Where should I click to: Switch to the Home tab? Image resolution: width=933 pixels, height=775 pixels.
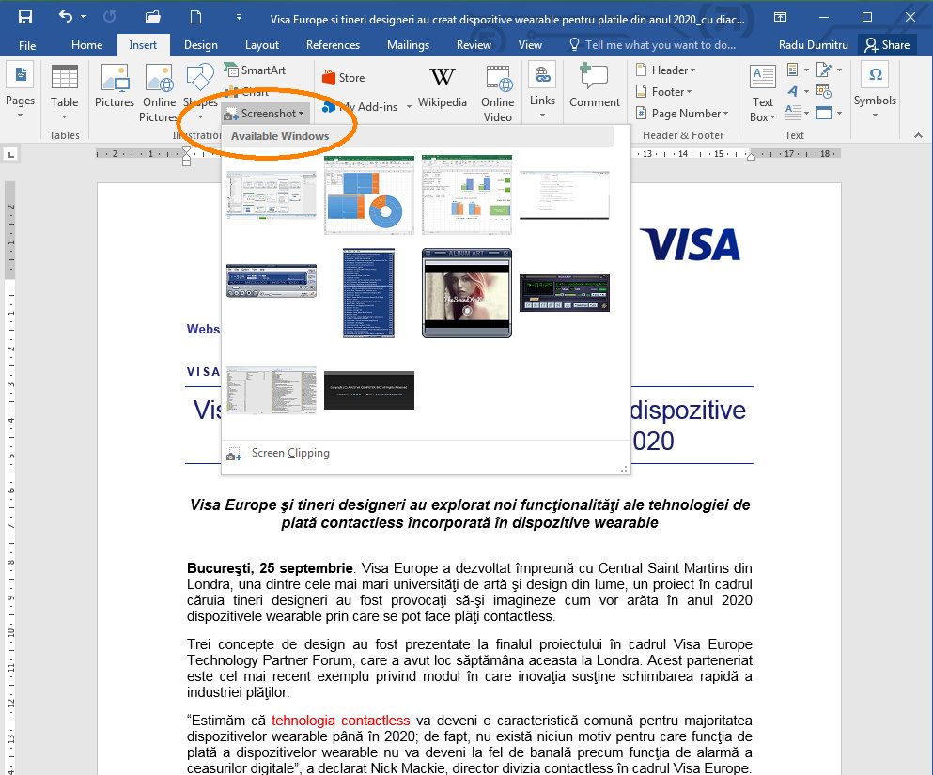(x=86, y=44)
